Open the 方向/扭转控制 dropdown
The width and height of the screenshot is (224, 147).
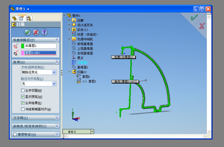click(54, 72)
